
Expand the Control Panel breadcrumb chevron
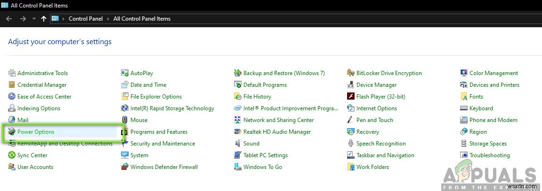pyautogui.click(x=108, y=19)
